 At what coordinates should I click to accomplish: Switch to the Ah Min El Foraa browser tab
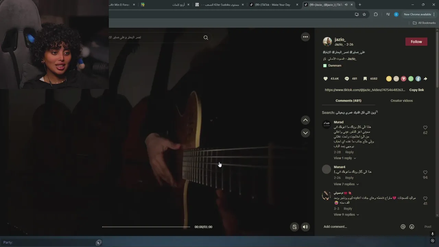coord(122,5)
